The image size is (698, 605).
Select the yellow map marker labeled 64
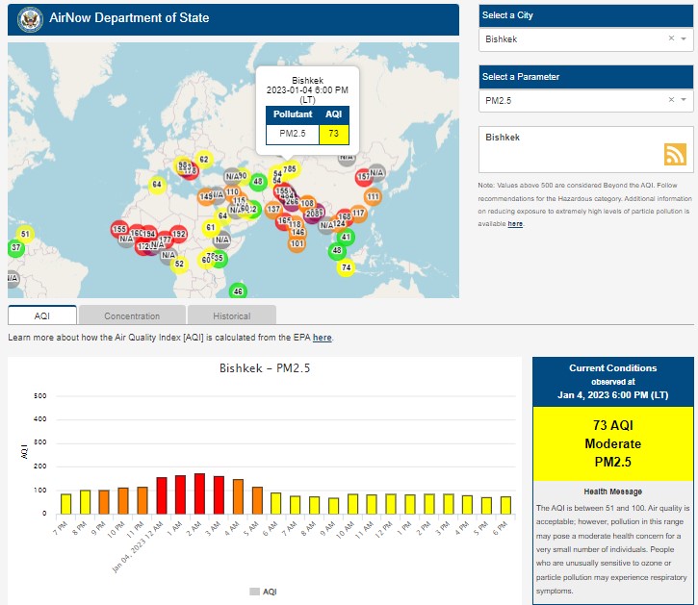coord(157,184)
